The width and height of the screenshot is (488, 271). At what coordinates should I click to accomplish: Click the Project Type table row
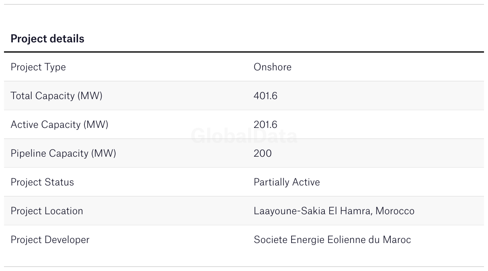click(x=180, y=67)
